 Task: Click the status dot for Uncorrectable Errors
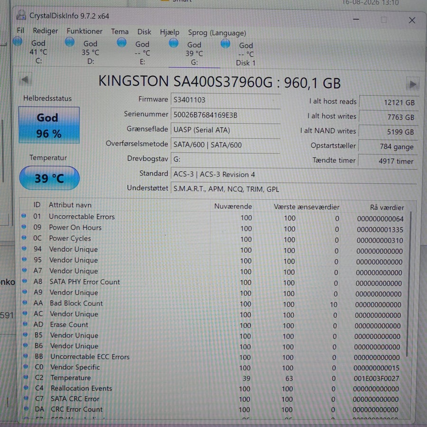24,216
